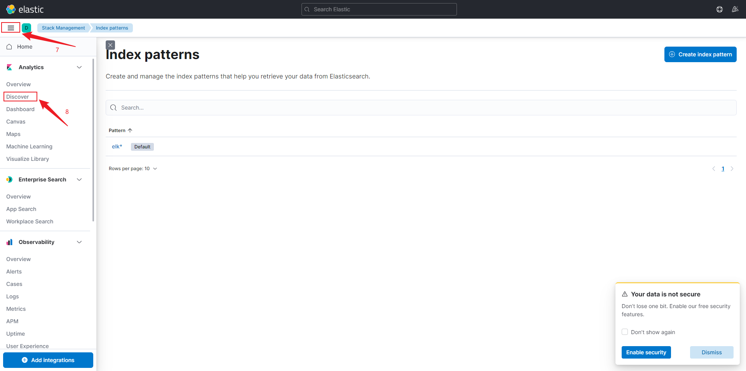The height and width of the screenshot is (371, 746).
Task: Collapse the Analytics section
Action: (79, 67)
